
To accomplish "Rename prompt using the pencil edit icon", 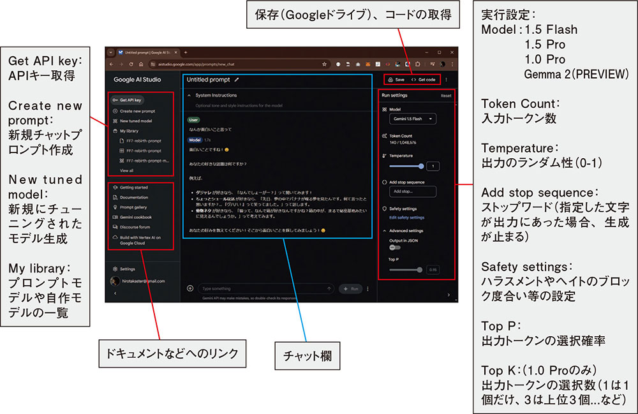I will point(237,79).
